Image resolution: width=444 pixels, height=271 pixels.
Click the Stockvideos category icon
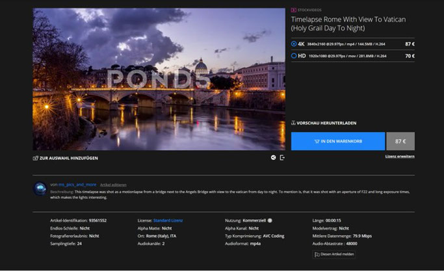tap(294, 10)
